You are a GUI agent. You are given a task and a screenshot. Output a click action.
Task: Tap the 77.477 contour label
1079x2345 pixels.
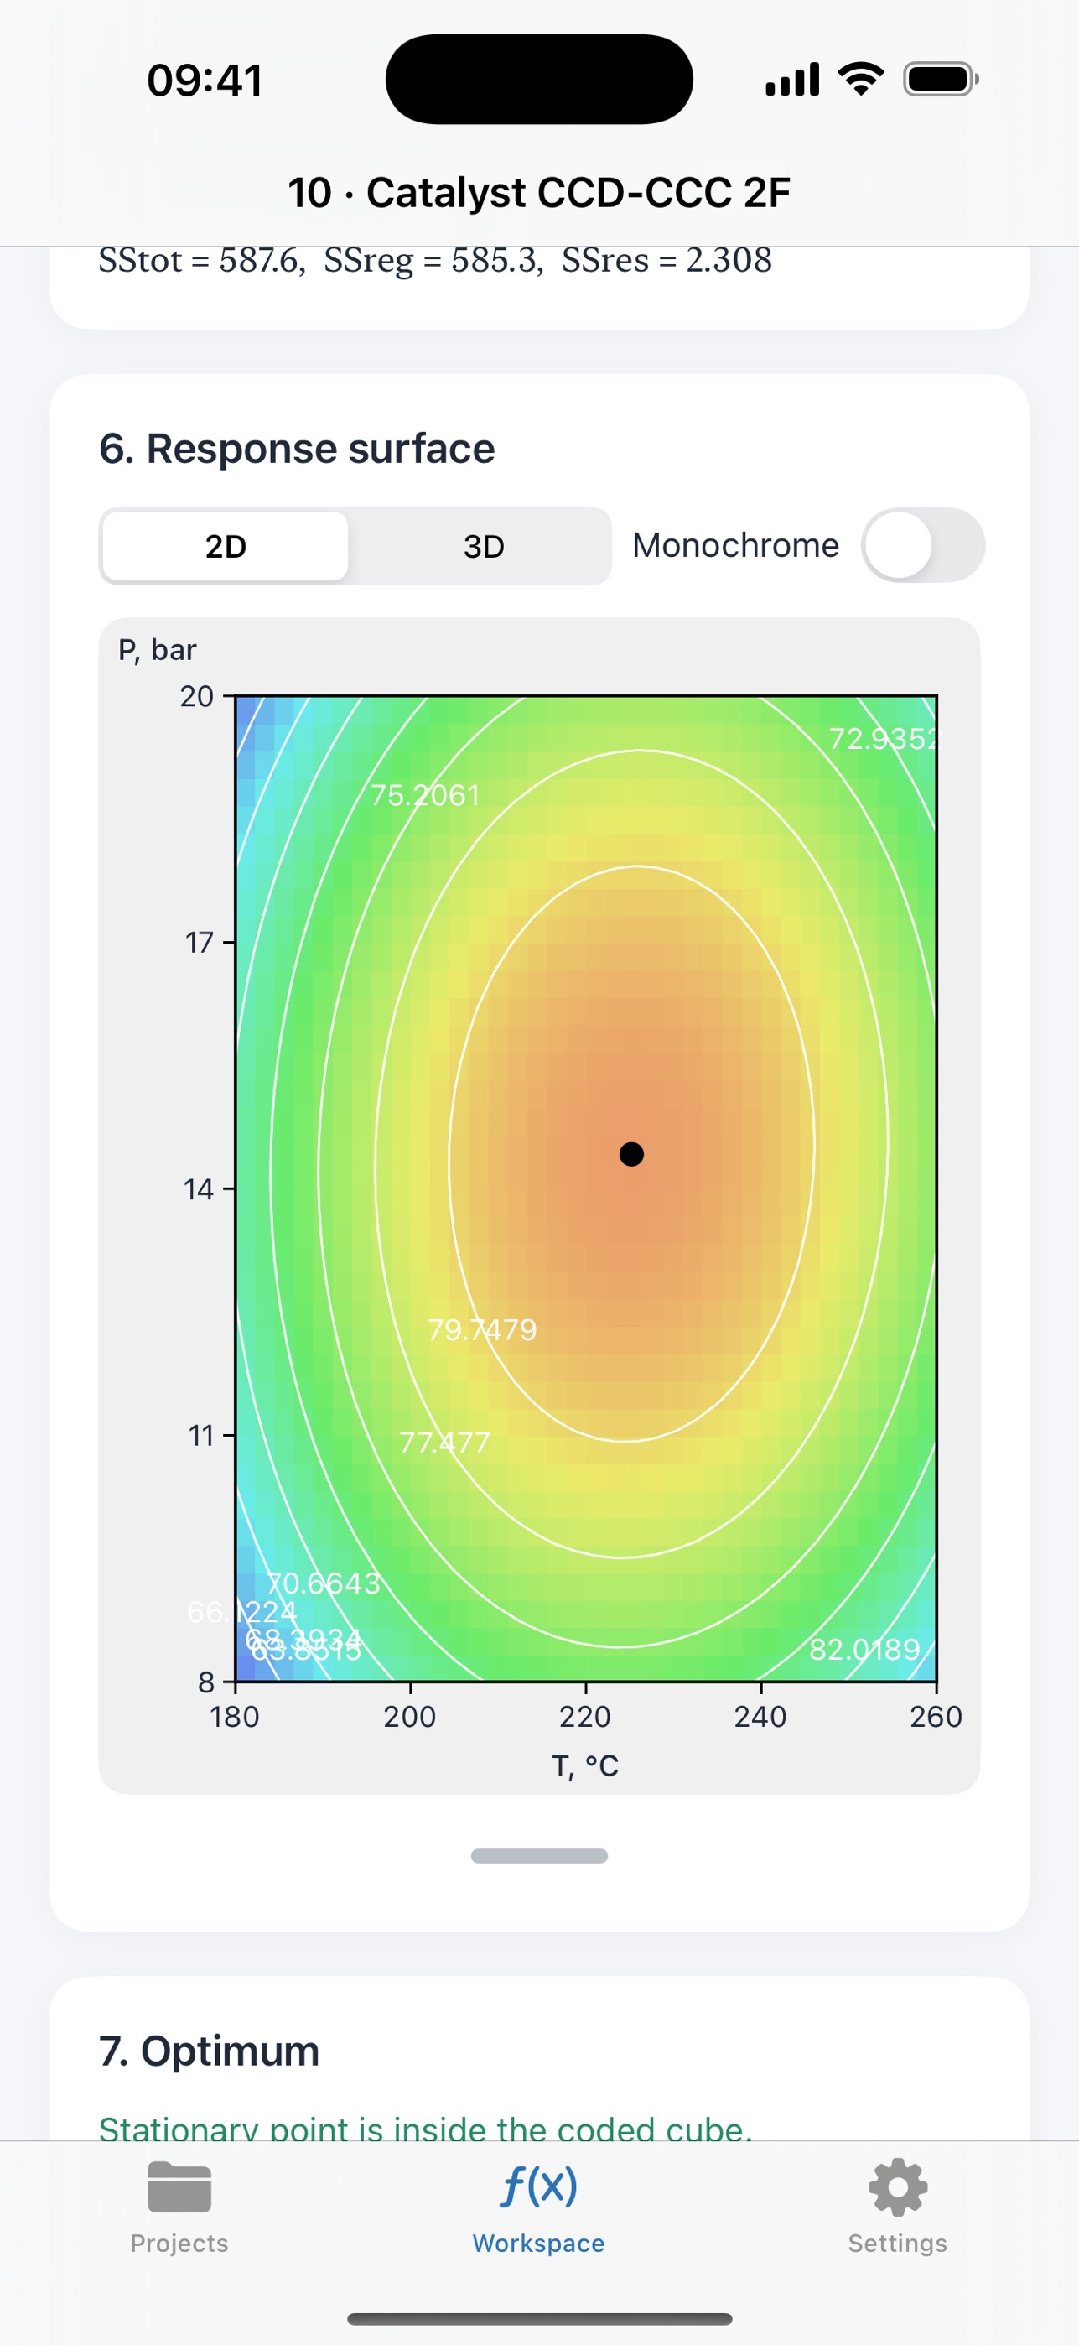tap(445, 1443)
